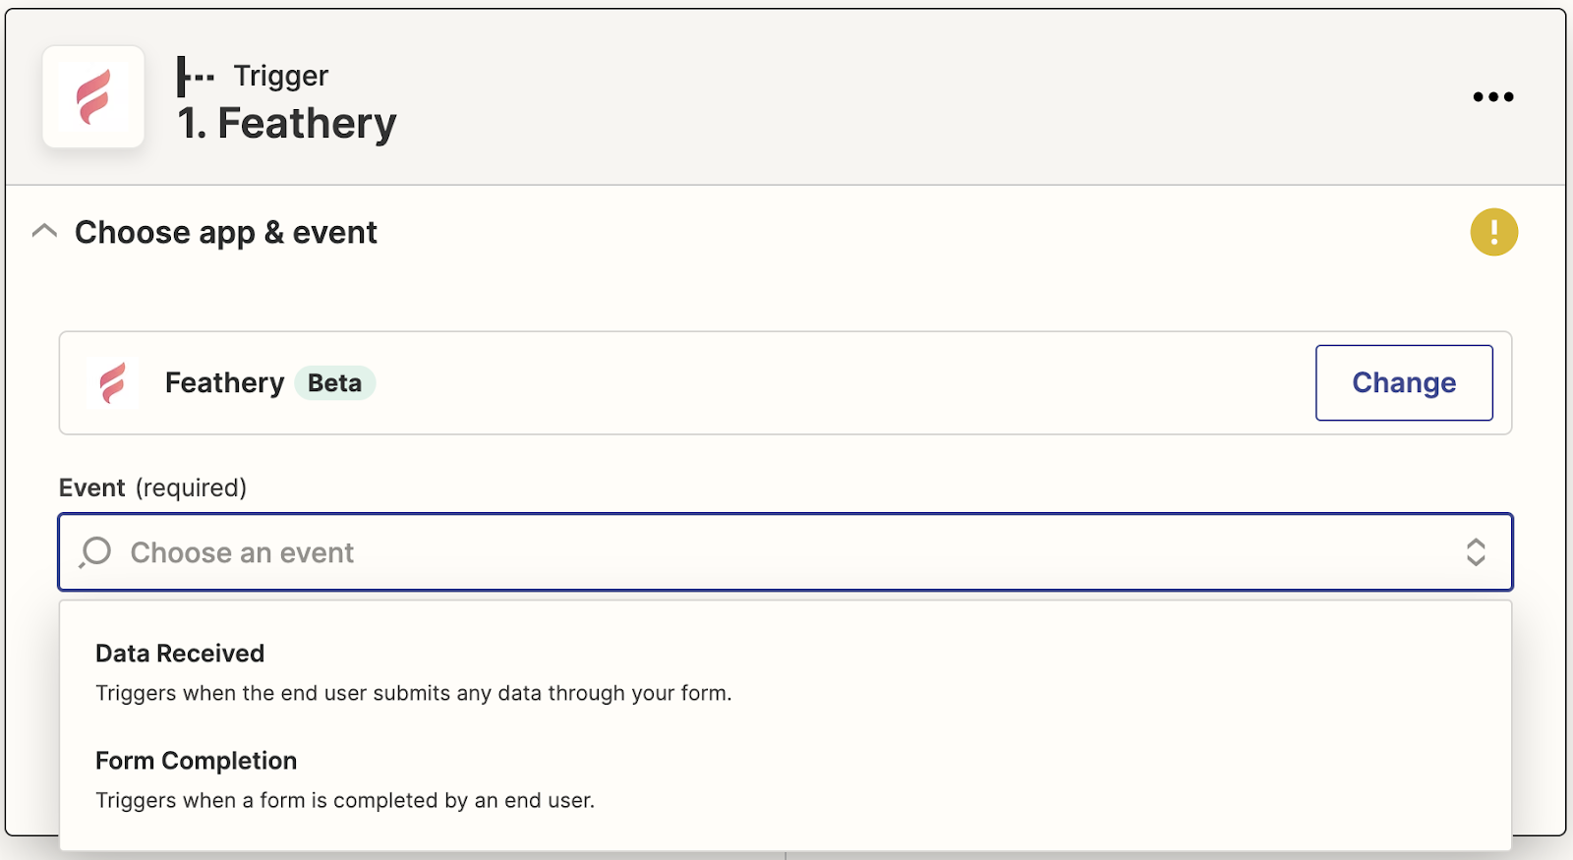Click the large Feathery logo in header

93,97
